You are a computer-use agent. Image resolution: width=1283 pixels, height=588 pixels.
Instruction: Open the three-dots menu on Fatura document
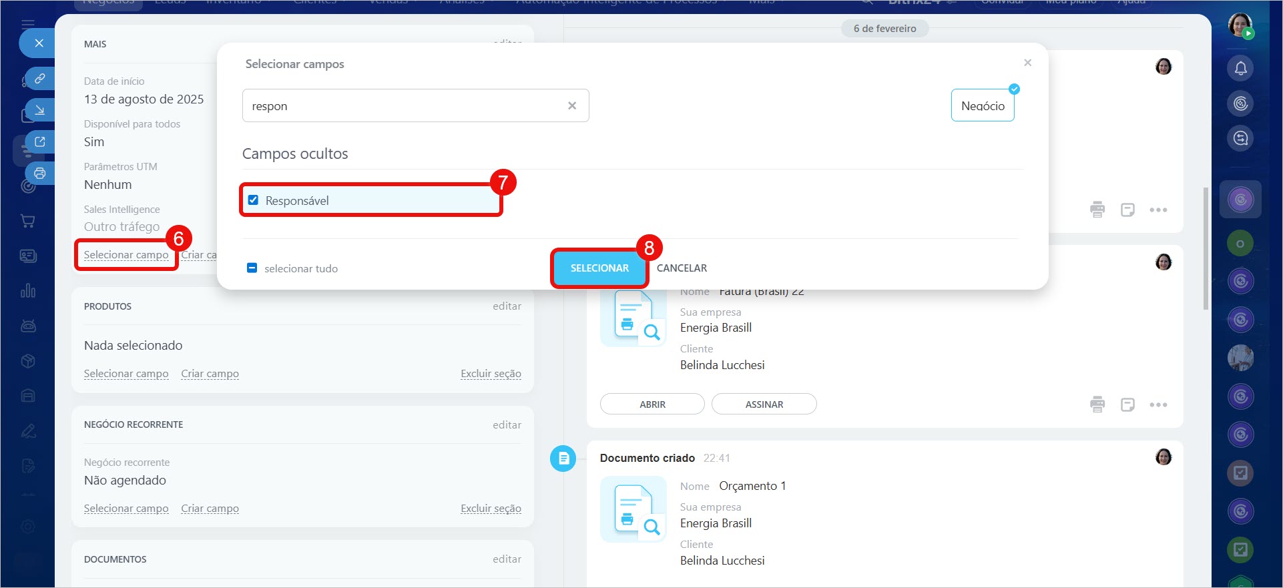point(1158,404)
